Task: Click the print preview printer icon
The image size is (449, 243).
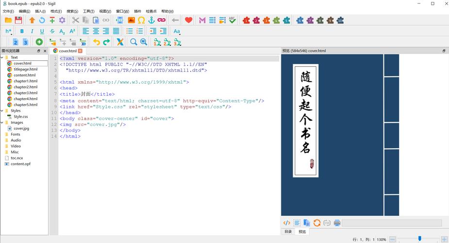Action: pyautogui.click(x=337, y=223)
